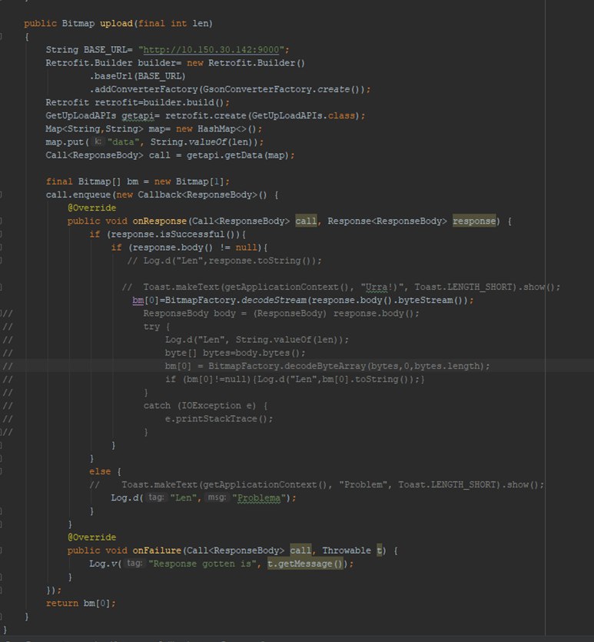Click the call.enqueue(new Callback<ResponseBody>() line

[162, 195]
